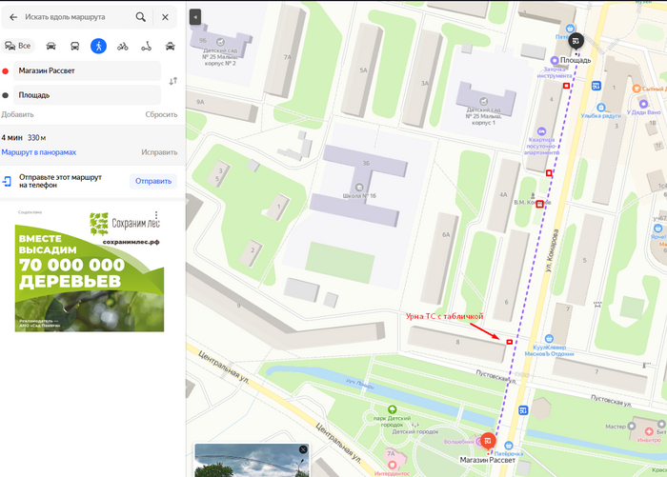Image resolution: width=667 pixels, height=477 pixels.
Task: Click the 'Квартира посуточно' apartments marker
Action: [x=541, y=131]
